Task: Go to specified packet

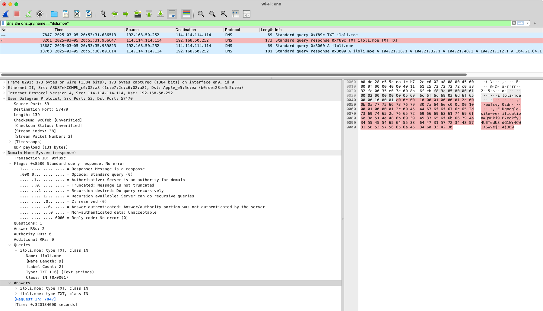Action: (138, 14)
